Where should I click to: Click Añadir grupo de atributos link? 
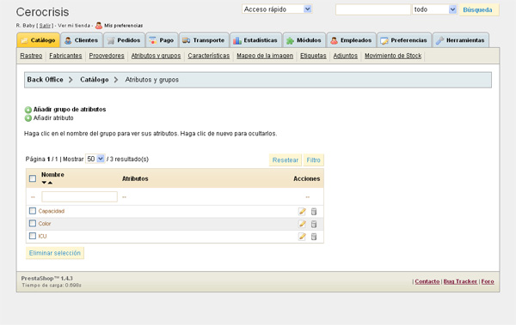70,109
